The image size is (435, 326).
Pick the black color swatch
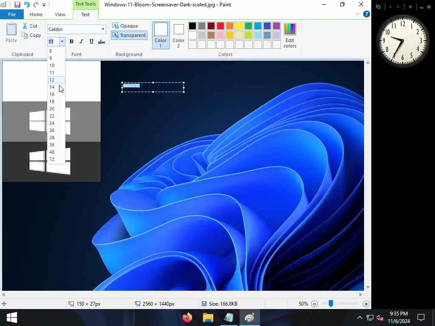192,26
